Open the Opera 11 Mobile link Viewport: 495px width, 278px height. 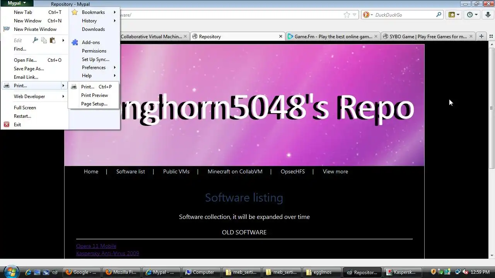[x=96, y=246]
